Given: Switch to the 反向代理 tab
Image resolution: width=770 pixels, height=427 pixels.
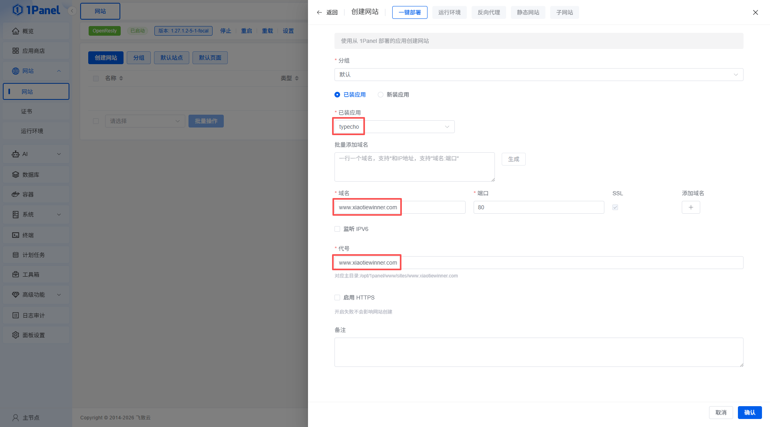Looking at the screenshot, I should click(488, 12).
